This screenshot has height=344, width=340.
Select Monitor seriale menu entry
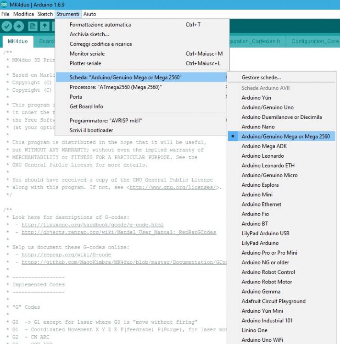click(x=87, y=54)
